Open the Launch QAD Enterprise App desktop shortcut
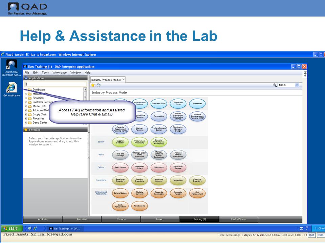Image resolution: width=325 pixels, height=243 pixels. (x=12, y=68)
